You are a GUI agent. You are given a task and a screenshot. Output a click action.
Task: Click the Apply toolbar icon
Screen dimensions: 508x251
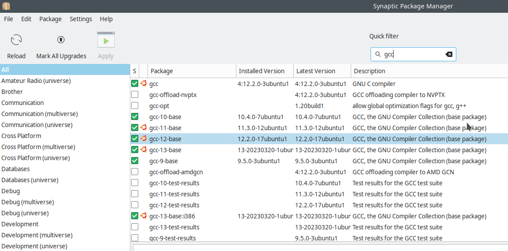[x=106, y=41]
